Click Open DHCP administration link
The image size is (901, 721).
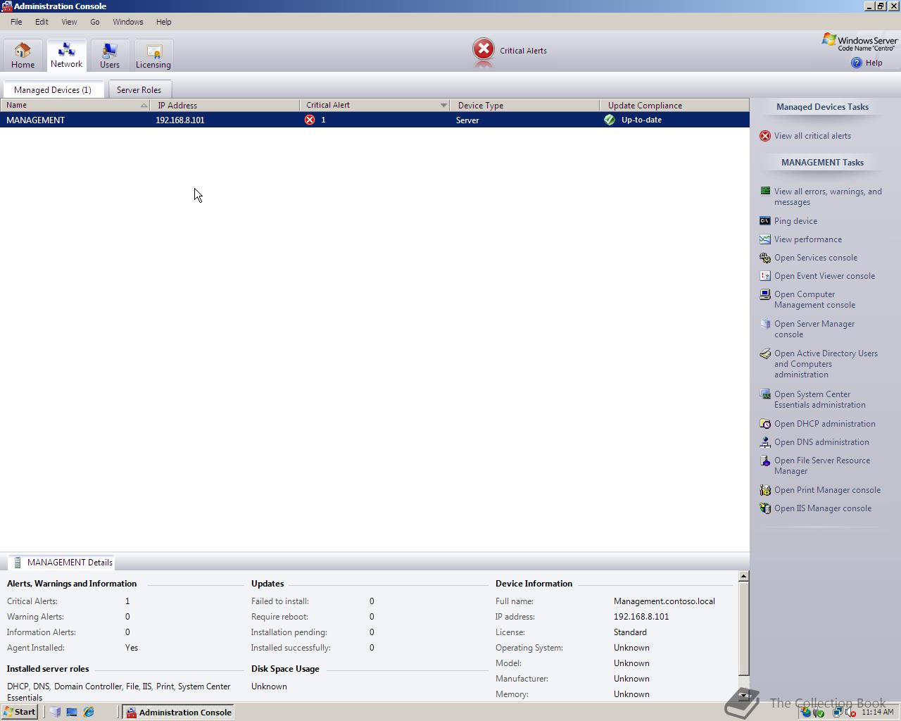pyautogui.click(x=825, y=424)
